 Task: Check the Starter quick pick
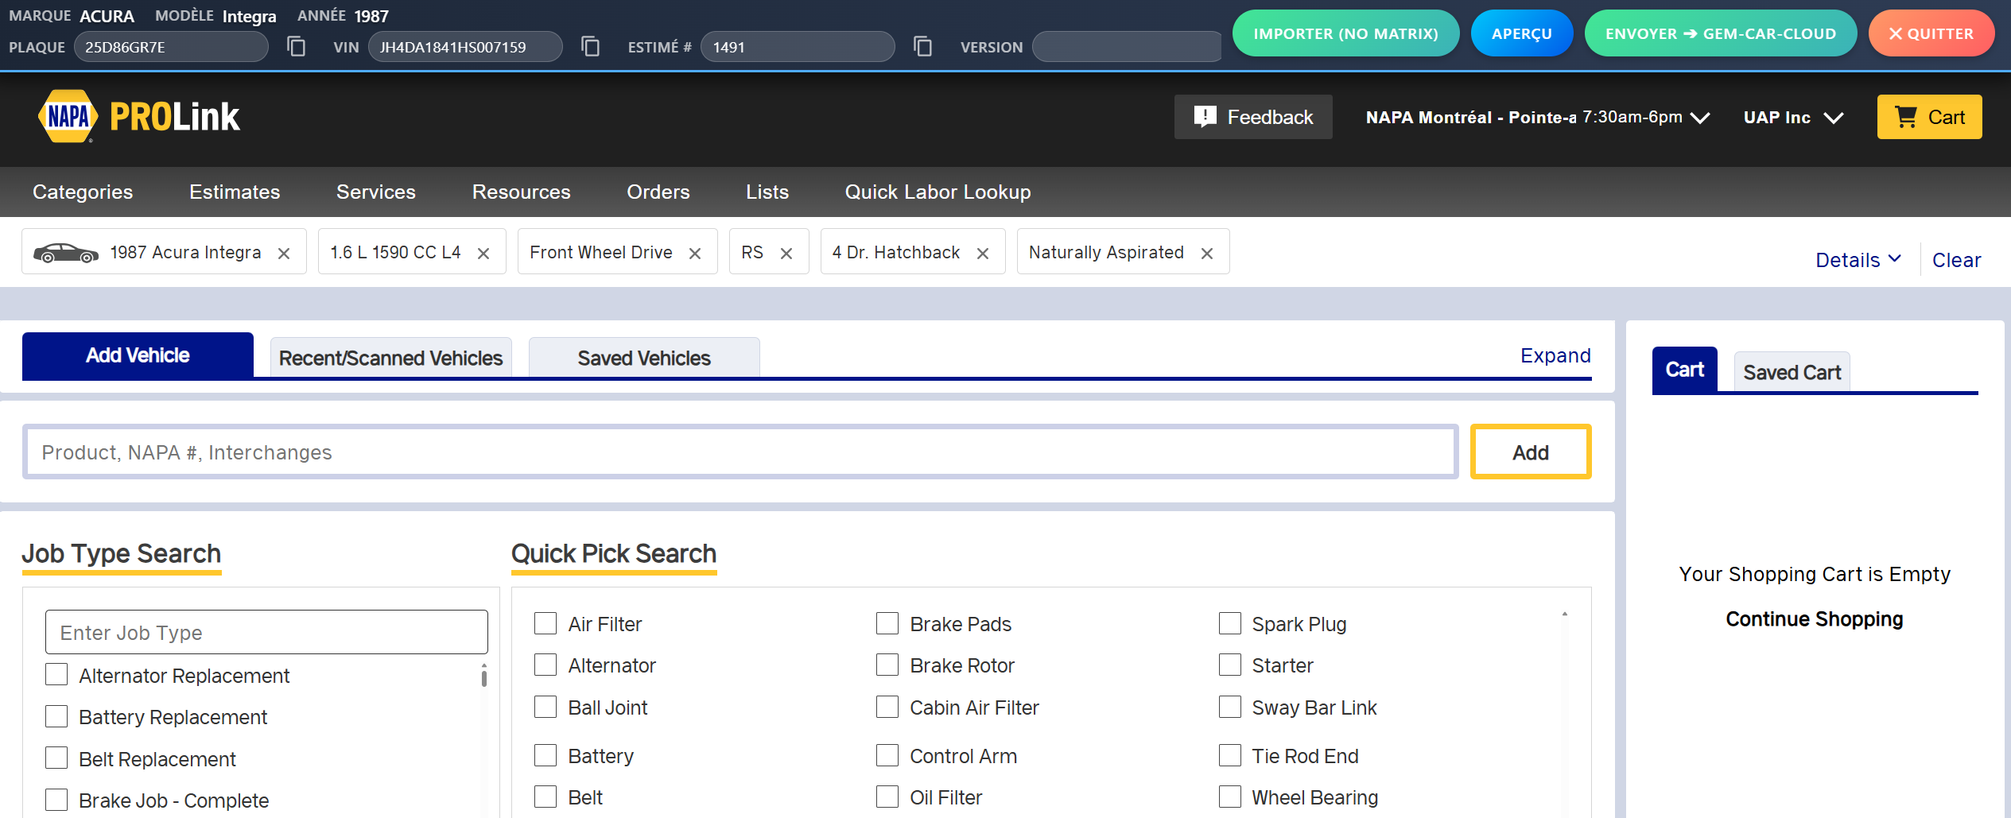pyautogui.click(x=1230, y=665)
